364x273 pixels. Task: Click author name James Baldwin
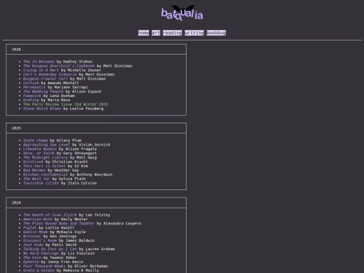click(80, 241)
